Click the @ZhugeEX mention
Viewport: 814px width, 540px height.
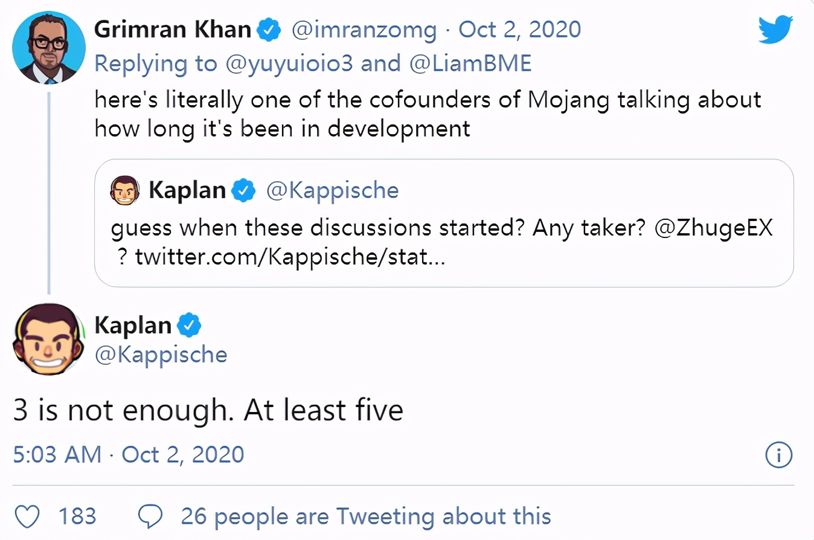(x=714, y=228)
